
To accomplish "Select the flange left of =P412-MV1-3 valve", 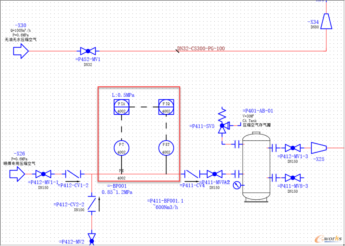I will 274,148.
